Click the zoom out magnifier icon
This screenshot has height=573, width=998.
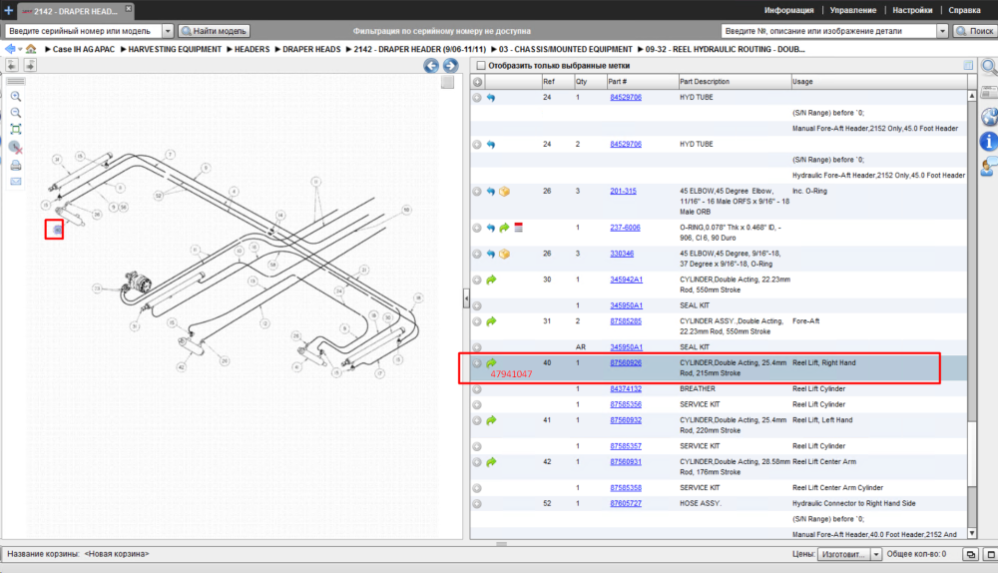[16, 113]
